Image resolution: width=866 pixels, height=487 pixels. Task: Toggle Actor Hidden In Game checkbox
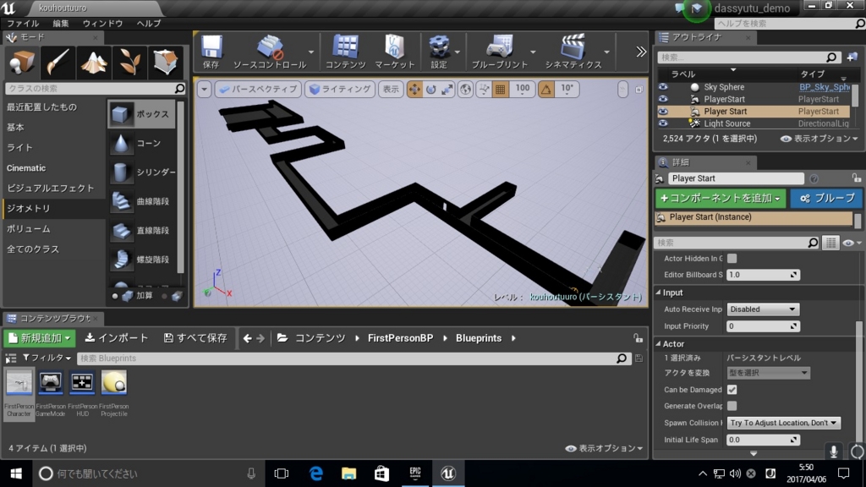pyautogui.click(x=732, y=259)
